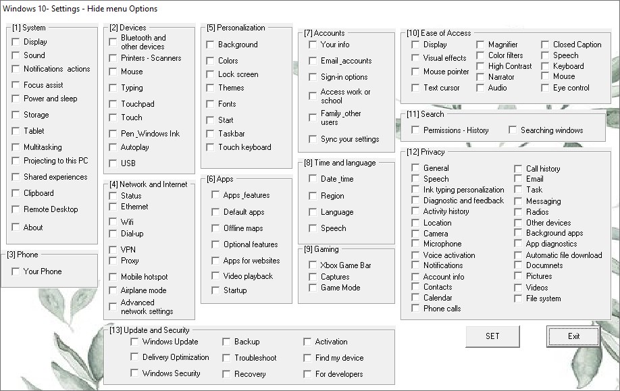620x391 pixels.
Task: Enable the Advanced network settings checkbox
Action: pos(113,307)
